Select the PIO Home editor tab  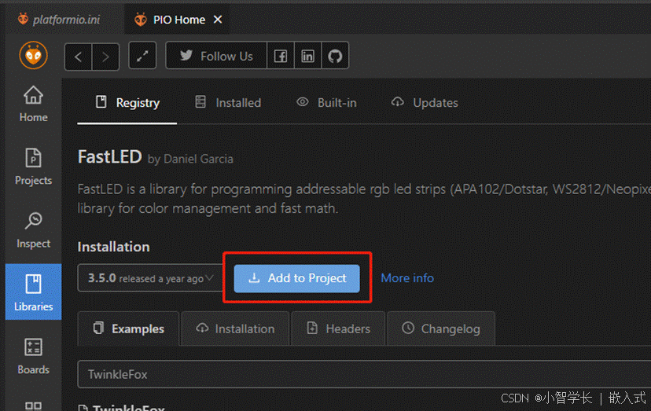coord(176,20)
